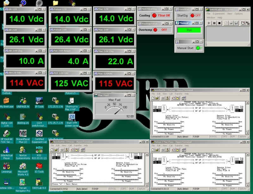Open Properties in Beerbottle 2 Potosi HyperTerminal
Viewport: 253px width, 194px height.
(x=183, y=98)
